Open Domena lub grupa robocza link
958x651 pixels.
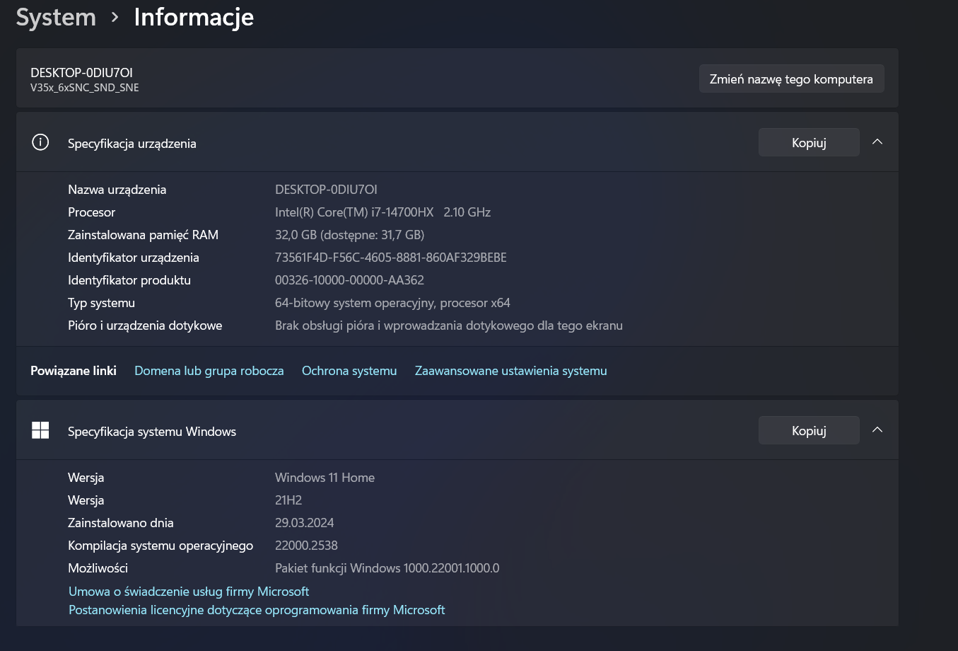click(209, 371)
